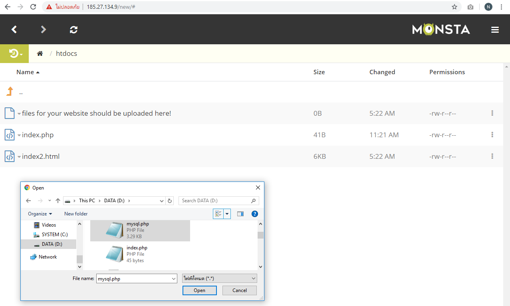Expand the file type filter dropdown
510x306 pixels.
(x=254, y=278)
